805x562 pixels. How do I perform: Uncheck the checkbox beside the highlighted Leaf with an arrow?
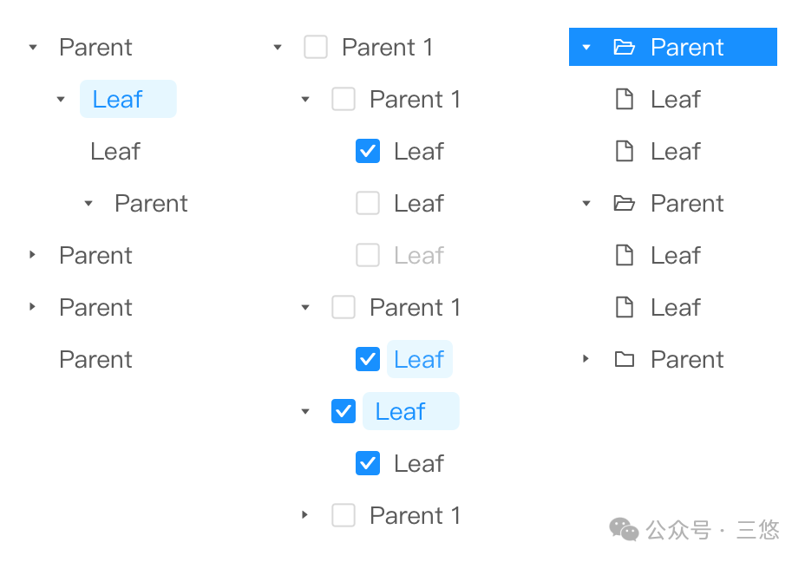pyautogui.click(x=344, y=411)
